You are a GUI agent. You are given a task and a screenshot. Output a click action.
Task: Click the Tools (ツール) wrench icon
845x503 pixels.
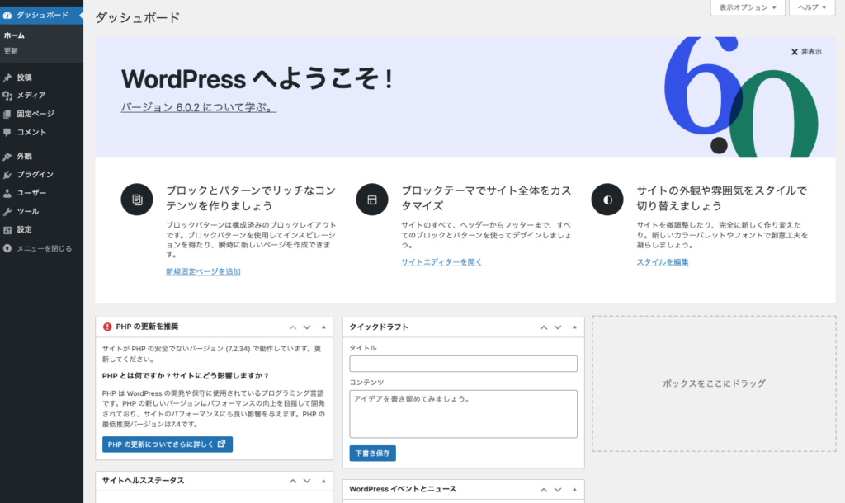[7, 211]
